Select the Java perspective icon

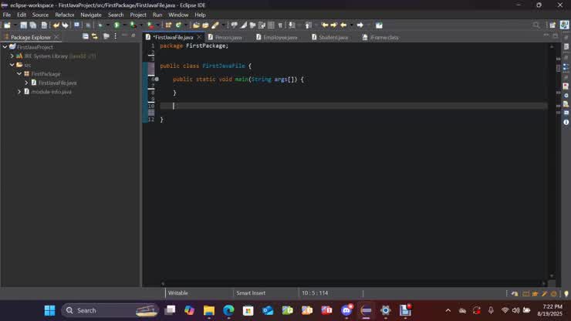click(x=564, y=25)
